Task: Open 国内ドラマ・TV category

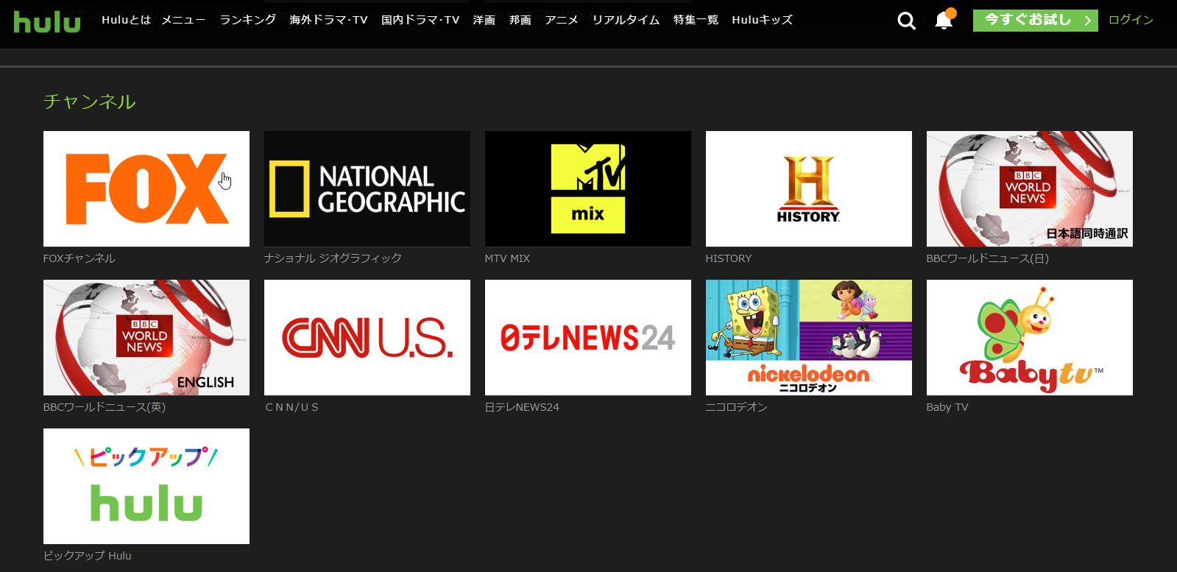Action: [x=420, y=20]
